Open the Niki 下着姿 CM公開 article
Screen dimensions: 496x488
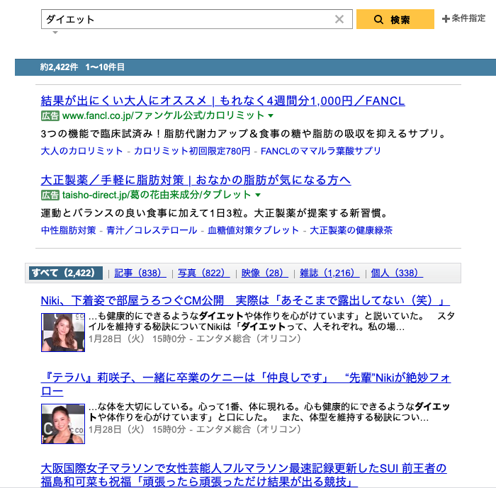click(245, 300)
